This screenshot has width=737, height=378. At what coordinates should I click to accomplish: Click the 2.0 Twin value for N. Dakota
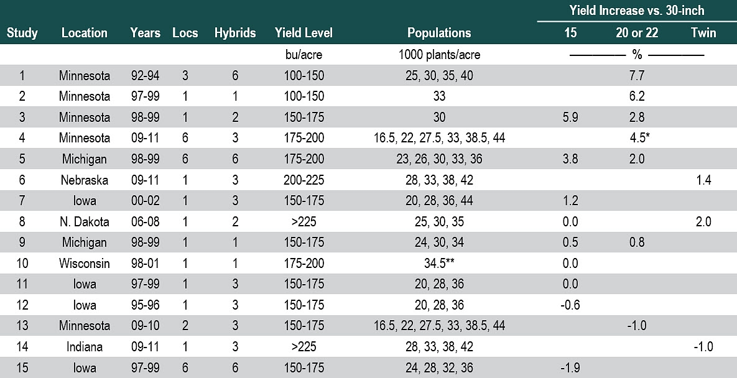[x=703, y=221]
